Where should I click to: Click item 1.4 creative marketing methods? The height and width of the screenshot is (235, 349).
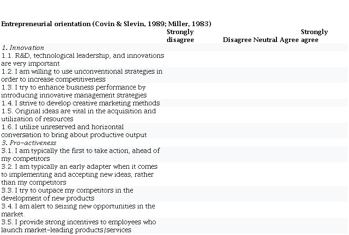tap(80, 103)
